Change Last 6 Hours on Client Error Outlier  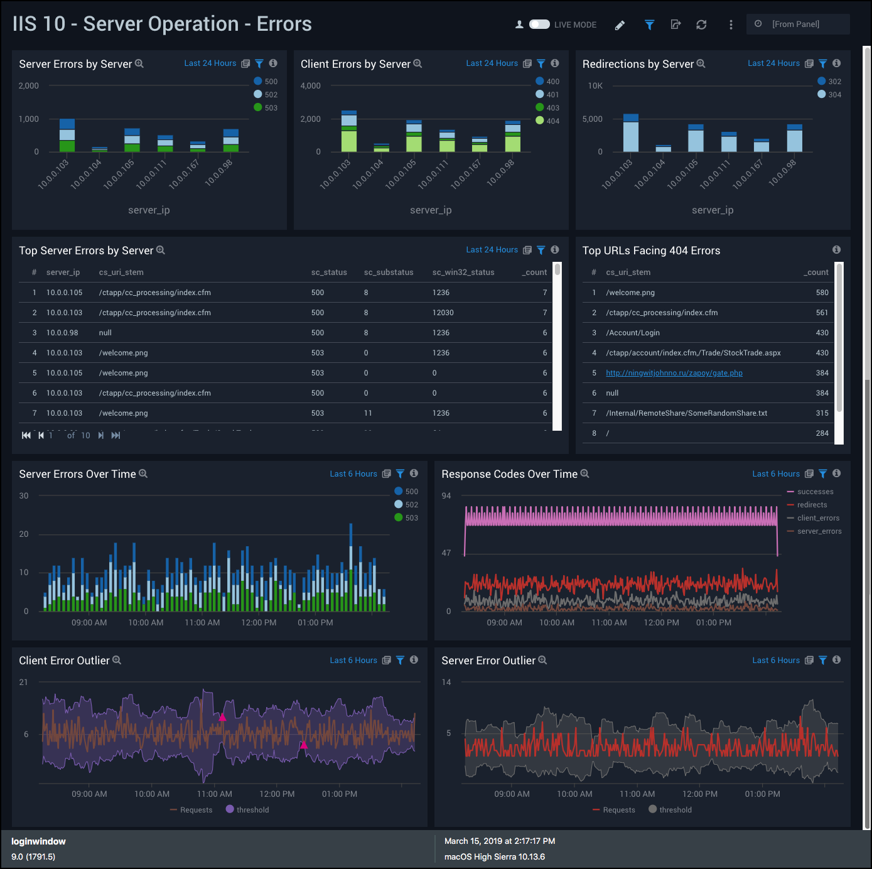[x=353, y=661]
